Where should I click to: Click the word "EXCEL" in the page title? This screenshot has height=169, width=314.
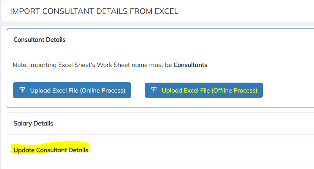[166, 11]
